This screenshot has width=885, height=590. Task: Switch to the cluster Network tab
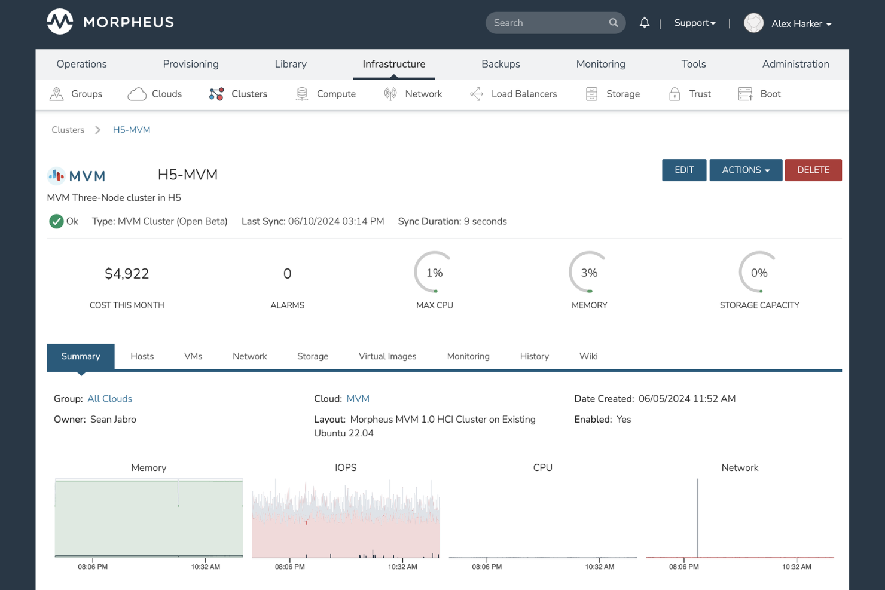coord(250,356)
